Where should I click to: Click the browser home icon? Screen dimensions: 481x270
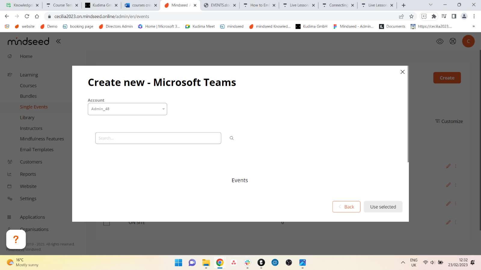(37, 16)
